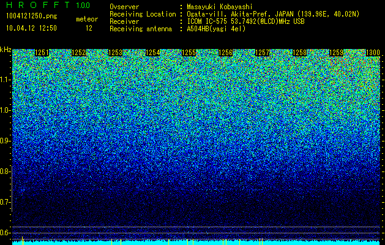Screen dimensions: 385x245
Task: Click the 'meteor' label
Action: (x=87, y=19)
